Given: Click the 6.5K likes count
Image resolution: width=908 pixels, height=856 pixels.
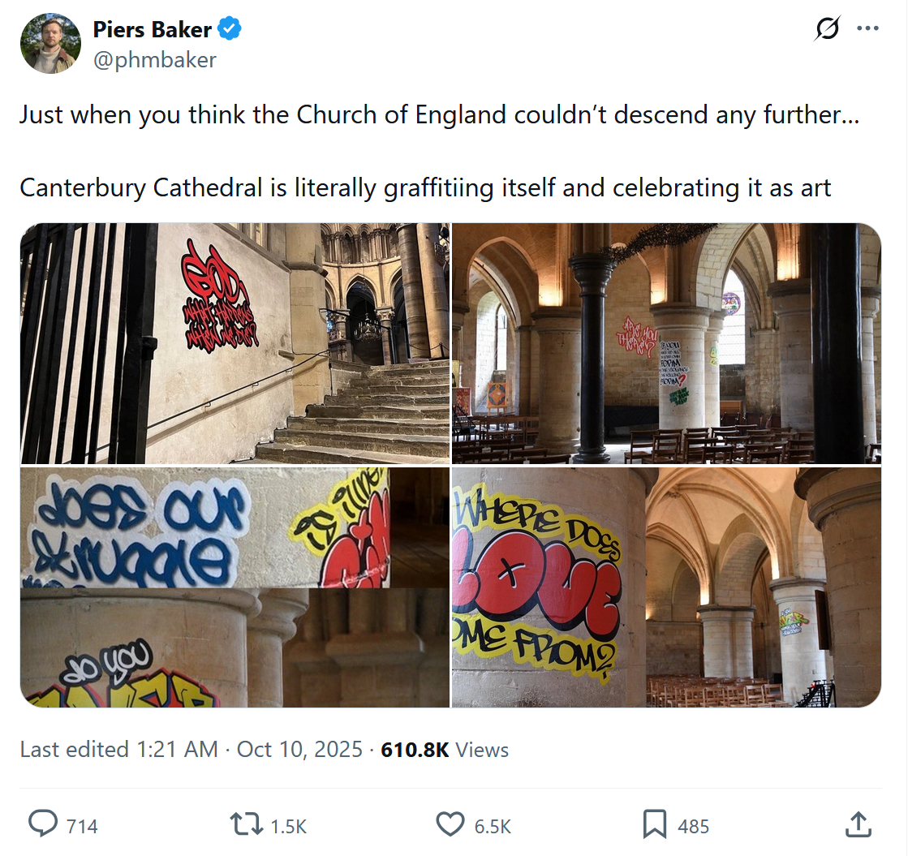Looking at the screenshot, I should pyautogui.click(x=493, y=827).
